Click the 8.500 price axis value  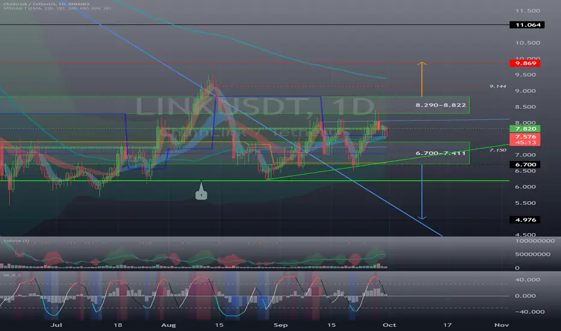point(525,107)
